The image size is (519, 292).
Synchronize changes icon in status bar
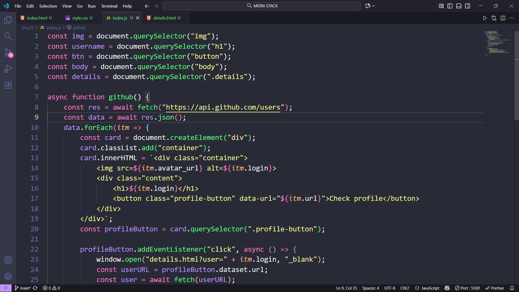35,288
